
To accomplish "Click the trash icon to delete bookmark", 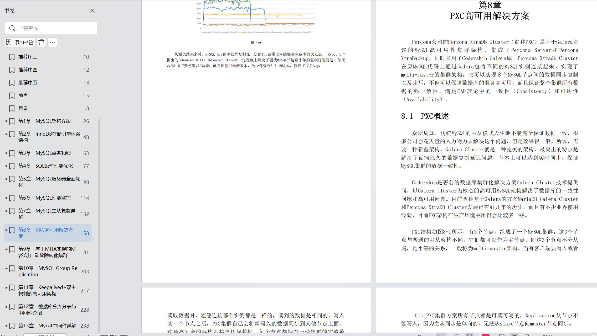I will coord(41,42).
